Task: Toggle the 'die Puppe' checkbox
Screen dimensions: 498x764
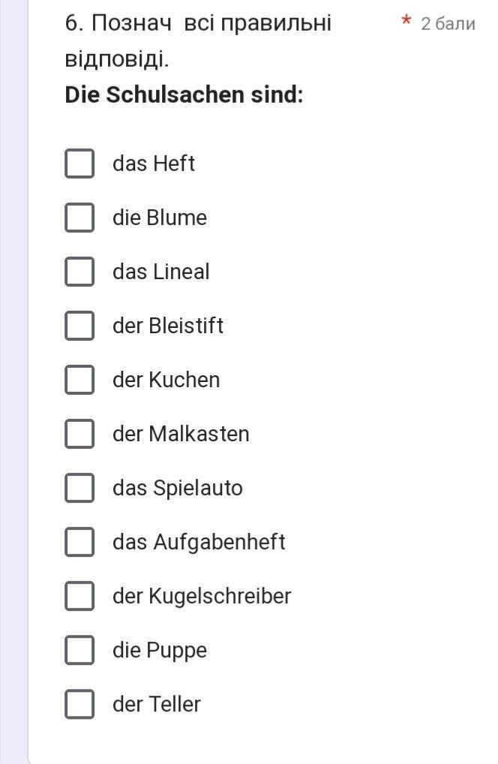Action: 79,650
